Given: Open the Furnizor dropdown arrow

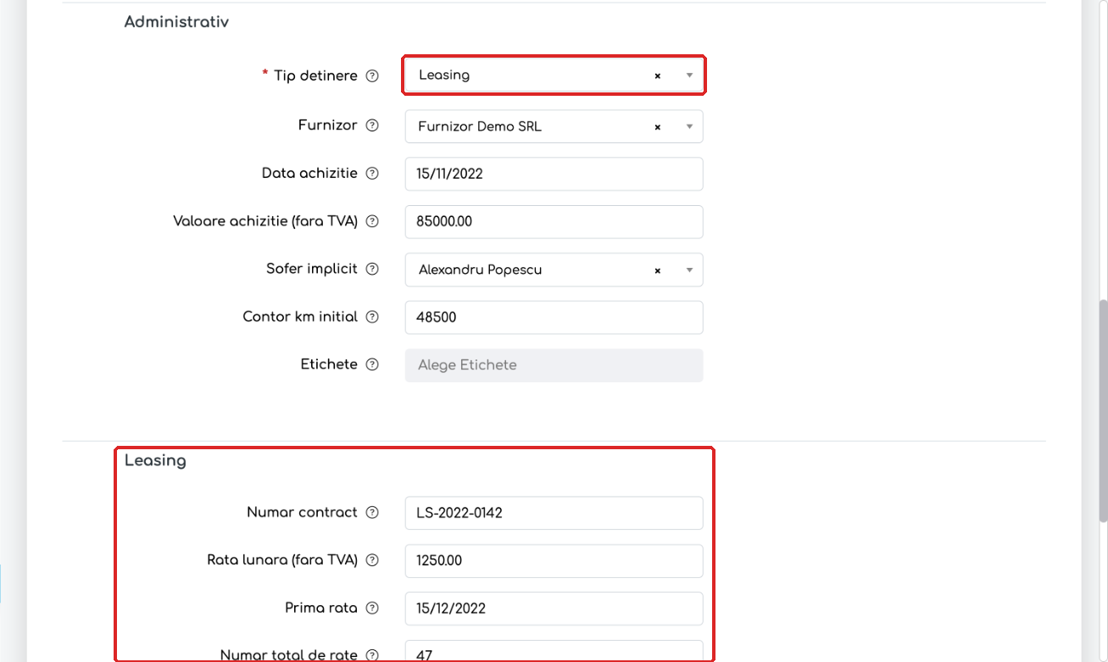Looking at the screenshot, I should [689, 127].
